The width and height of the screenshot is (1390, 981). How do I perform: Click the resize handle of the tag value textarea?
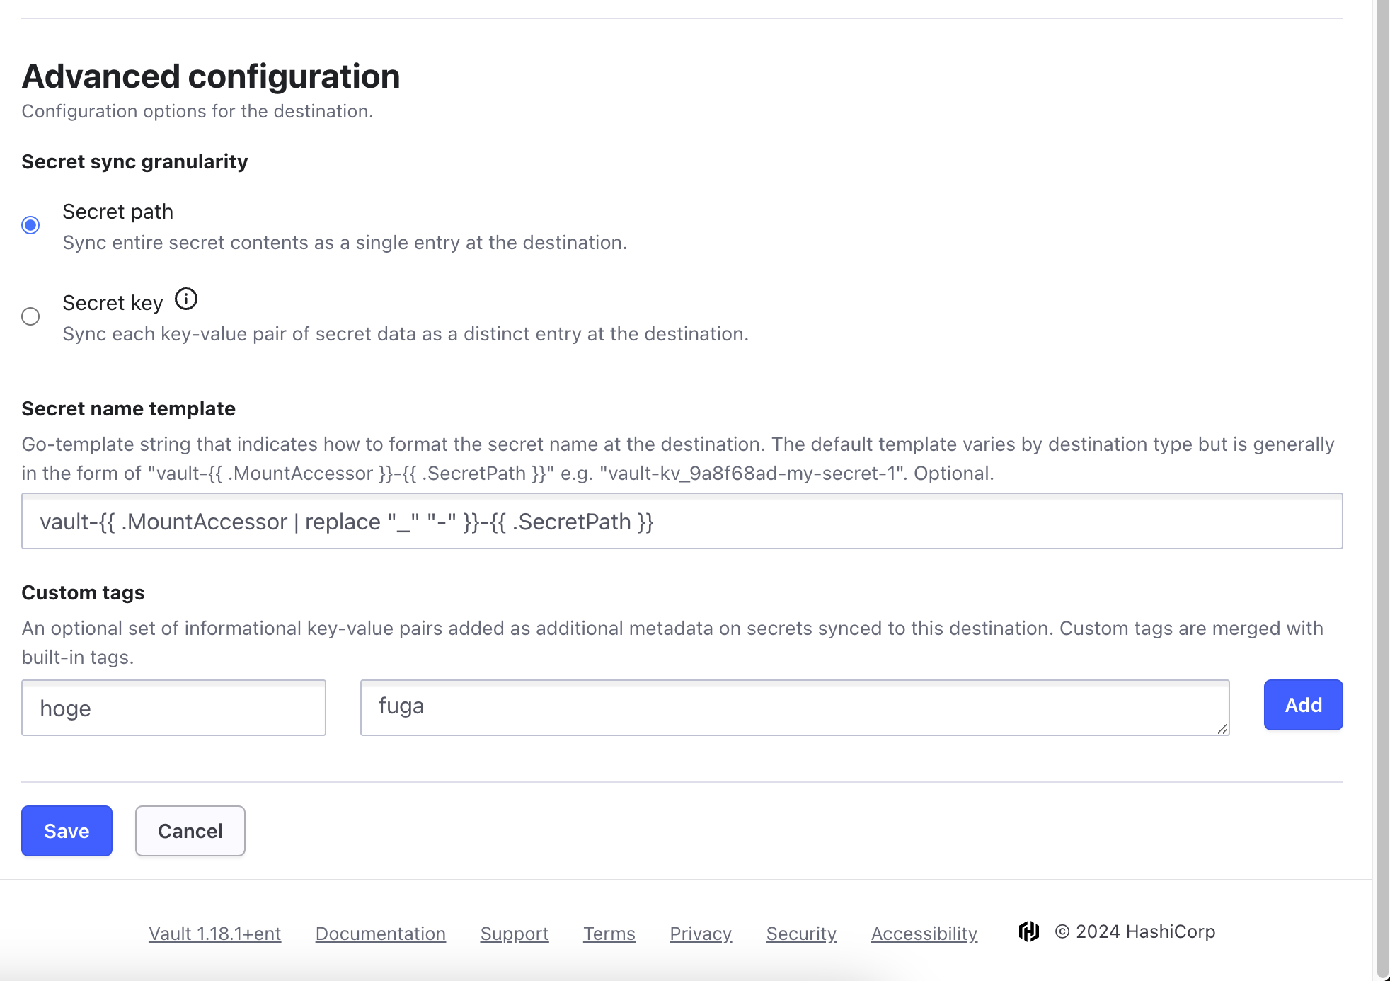(1222, 729)
